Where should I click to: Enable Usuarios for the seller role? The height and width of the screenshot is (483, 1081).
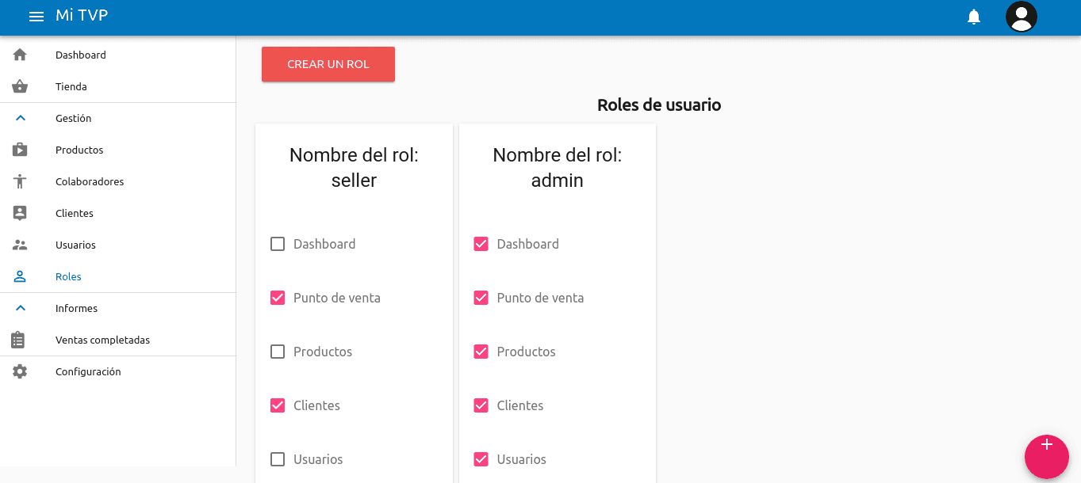[278, 459]
